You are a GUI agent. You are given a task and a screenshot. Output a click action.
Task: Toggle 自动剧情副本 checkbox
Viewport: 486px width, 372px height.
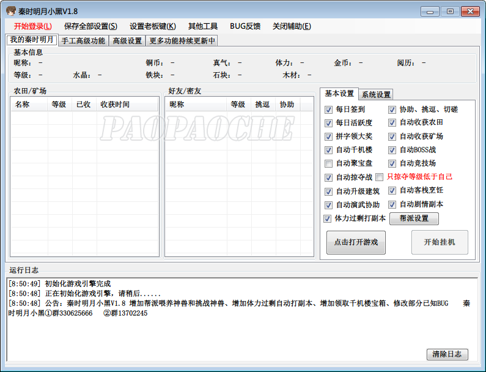tap(392, 204)
